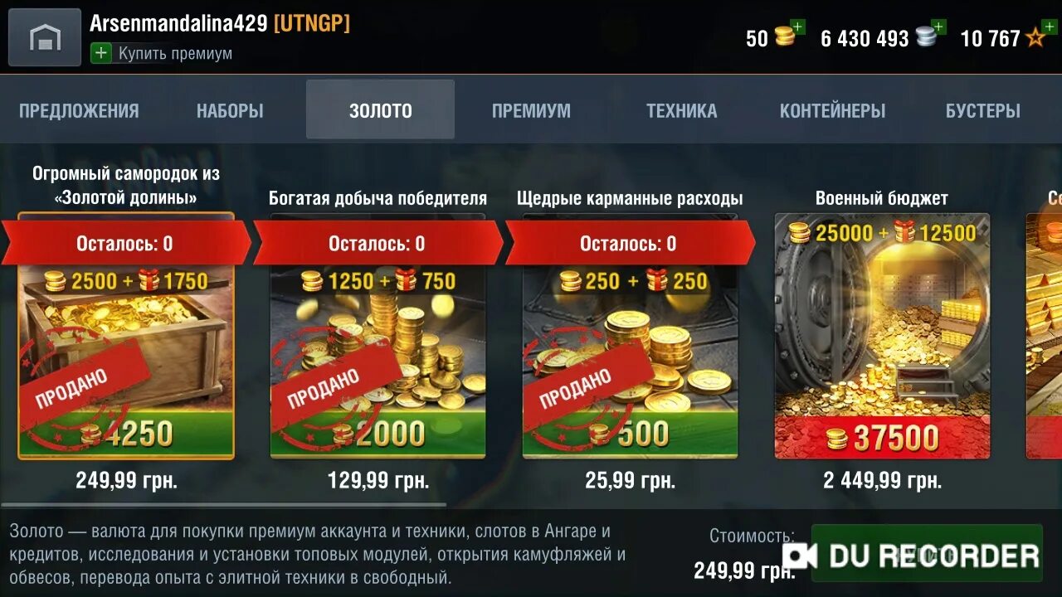This screenshot has height=597, width=1062.
Task: Open the НАБОРЫ tab
Action: point(230,110)
